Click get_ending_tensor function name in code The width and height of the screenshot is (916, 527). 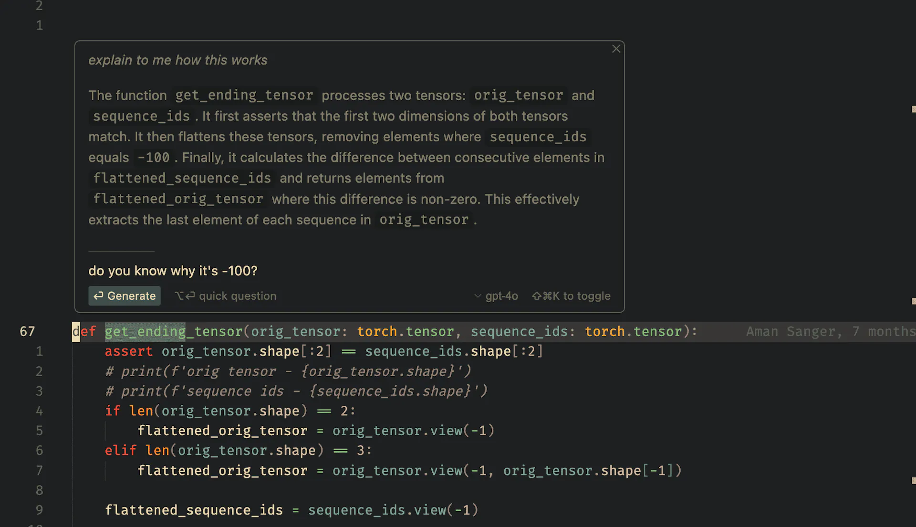coord(174,331)
